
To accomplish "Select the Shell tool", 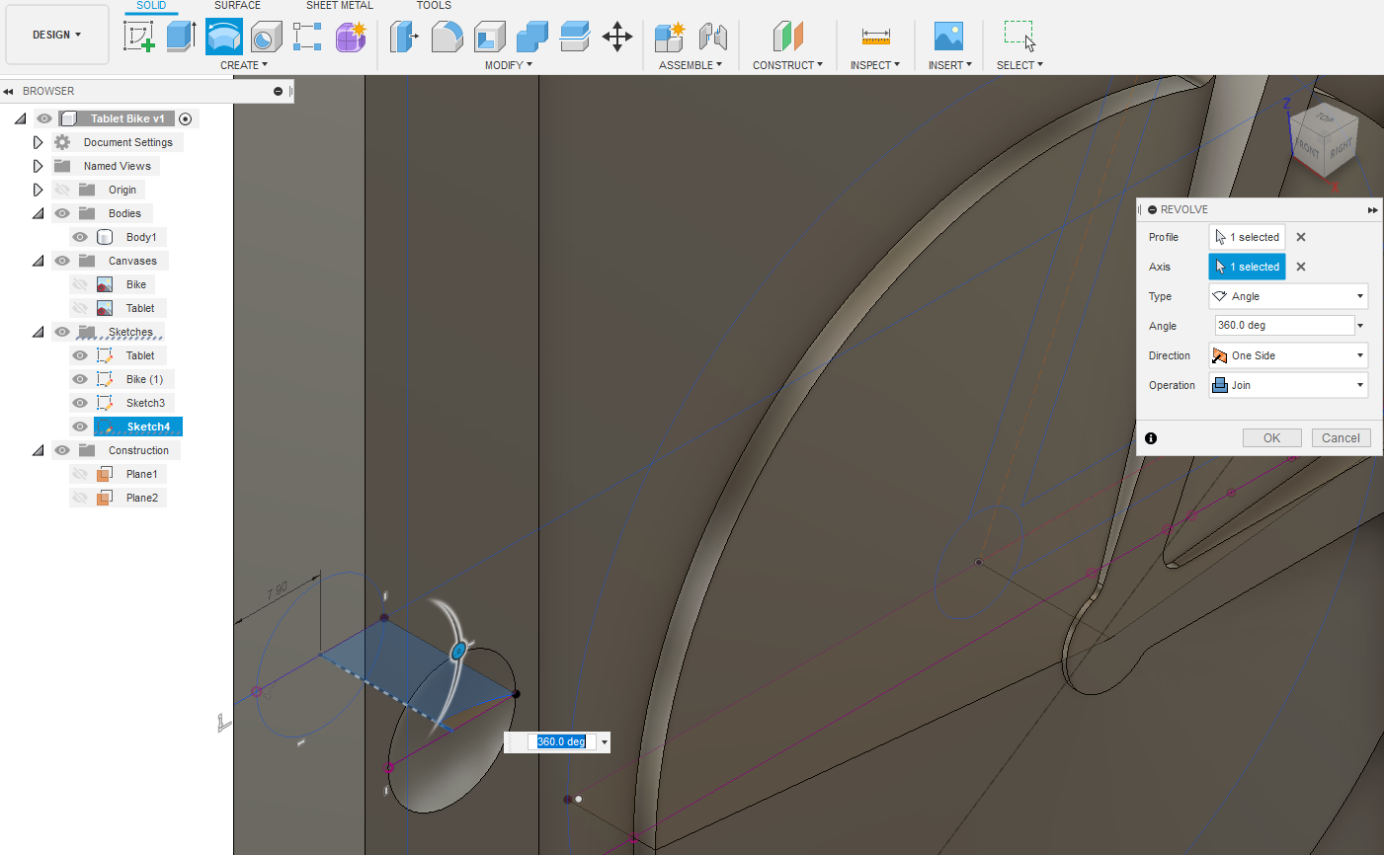I will point(489,37).
